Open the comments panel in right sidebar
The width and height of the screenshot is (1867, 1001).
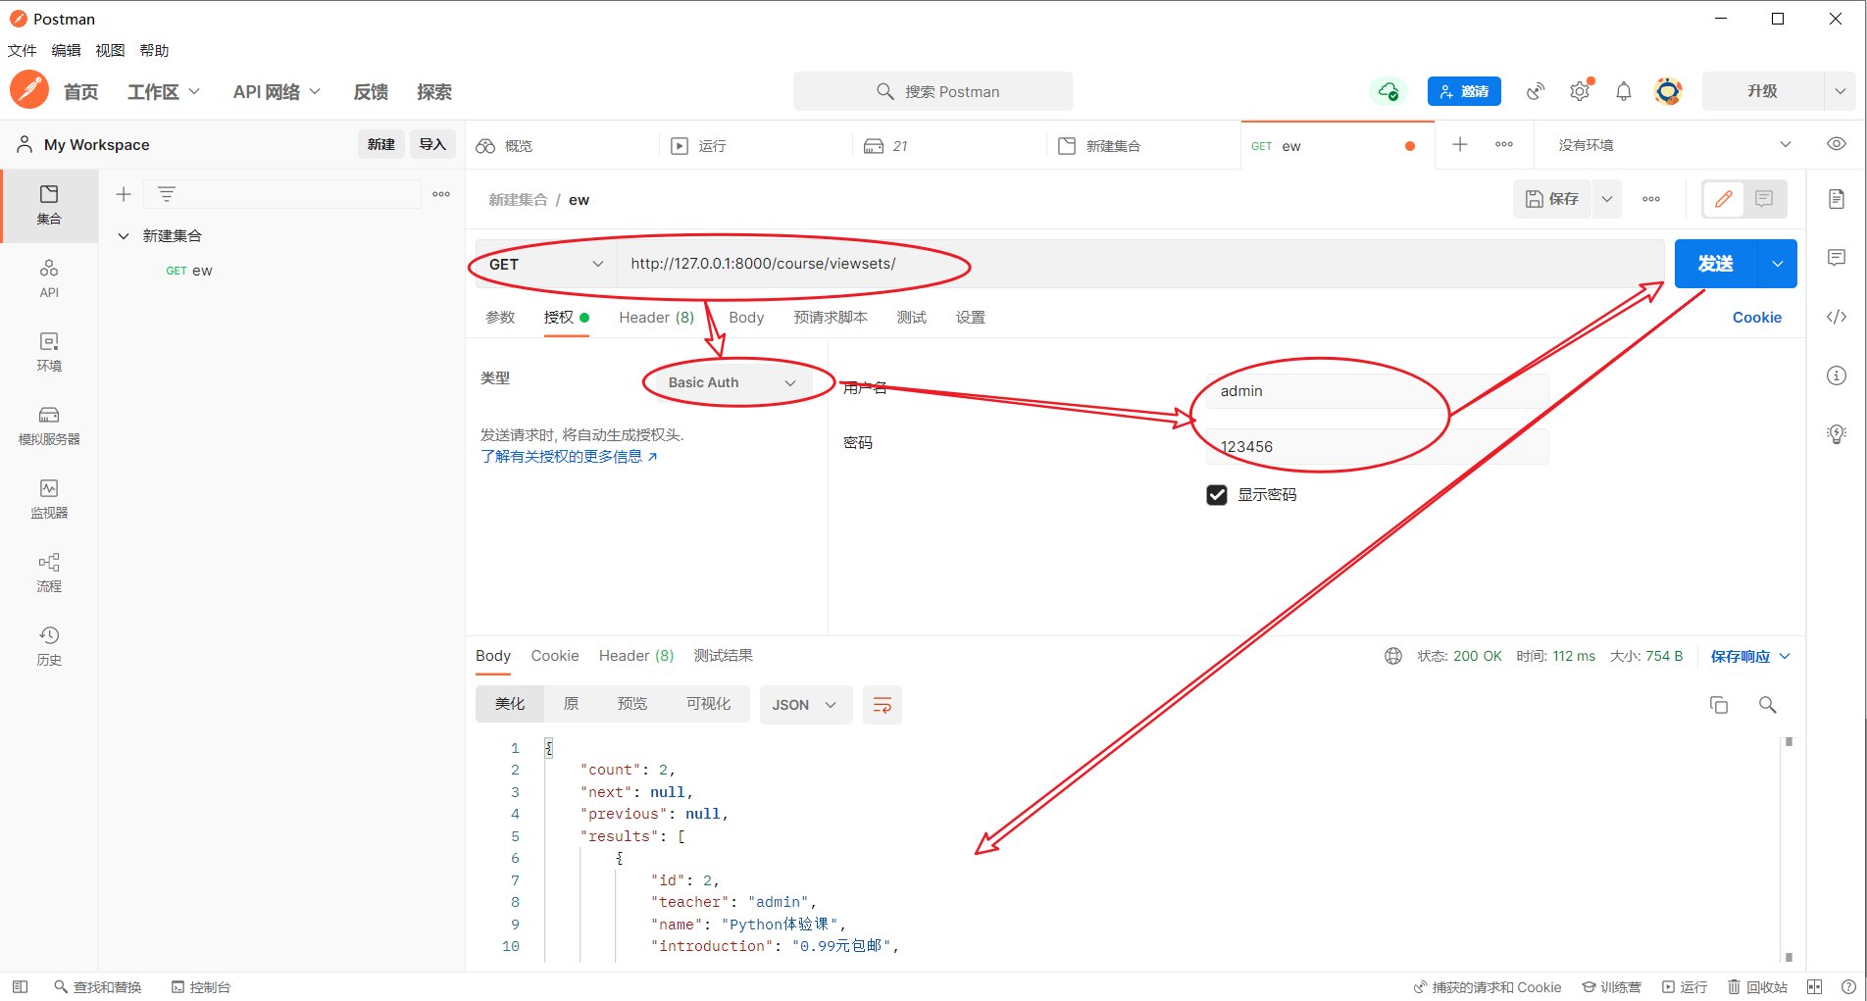tap(1837, 258)
